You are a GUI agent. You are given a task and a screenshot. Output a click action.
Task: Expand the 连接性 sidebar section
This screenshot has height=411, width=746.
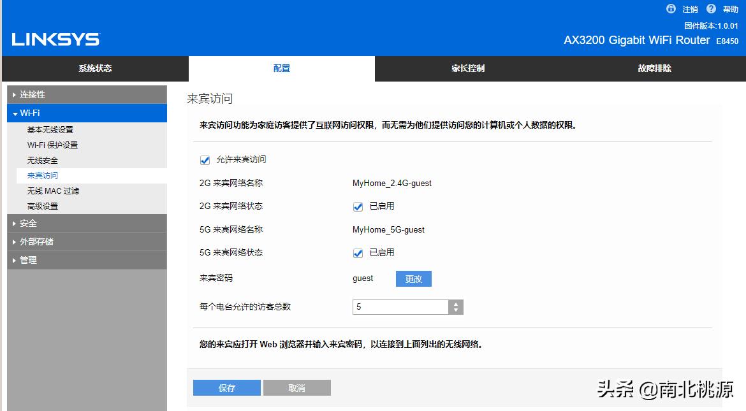click(32, 94)
